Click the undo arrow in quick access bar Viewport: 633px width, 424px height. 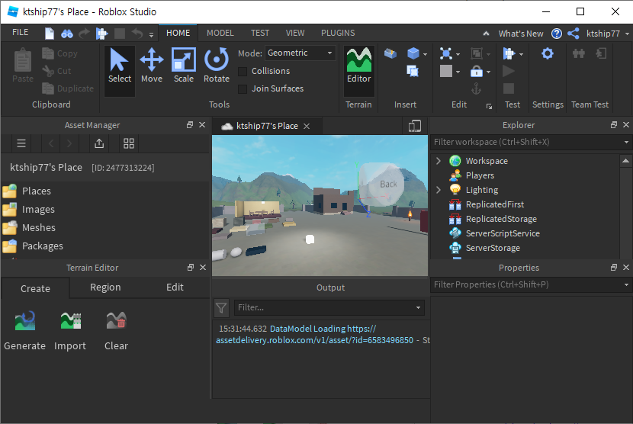137,33
